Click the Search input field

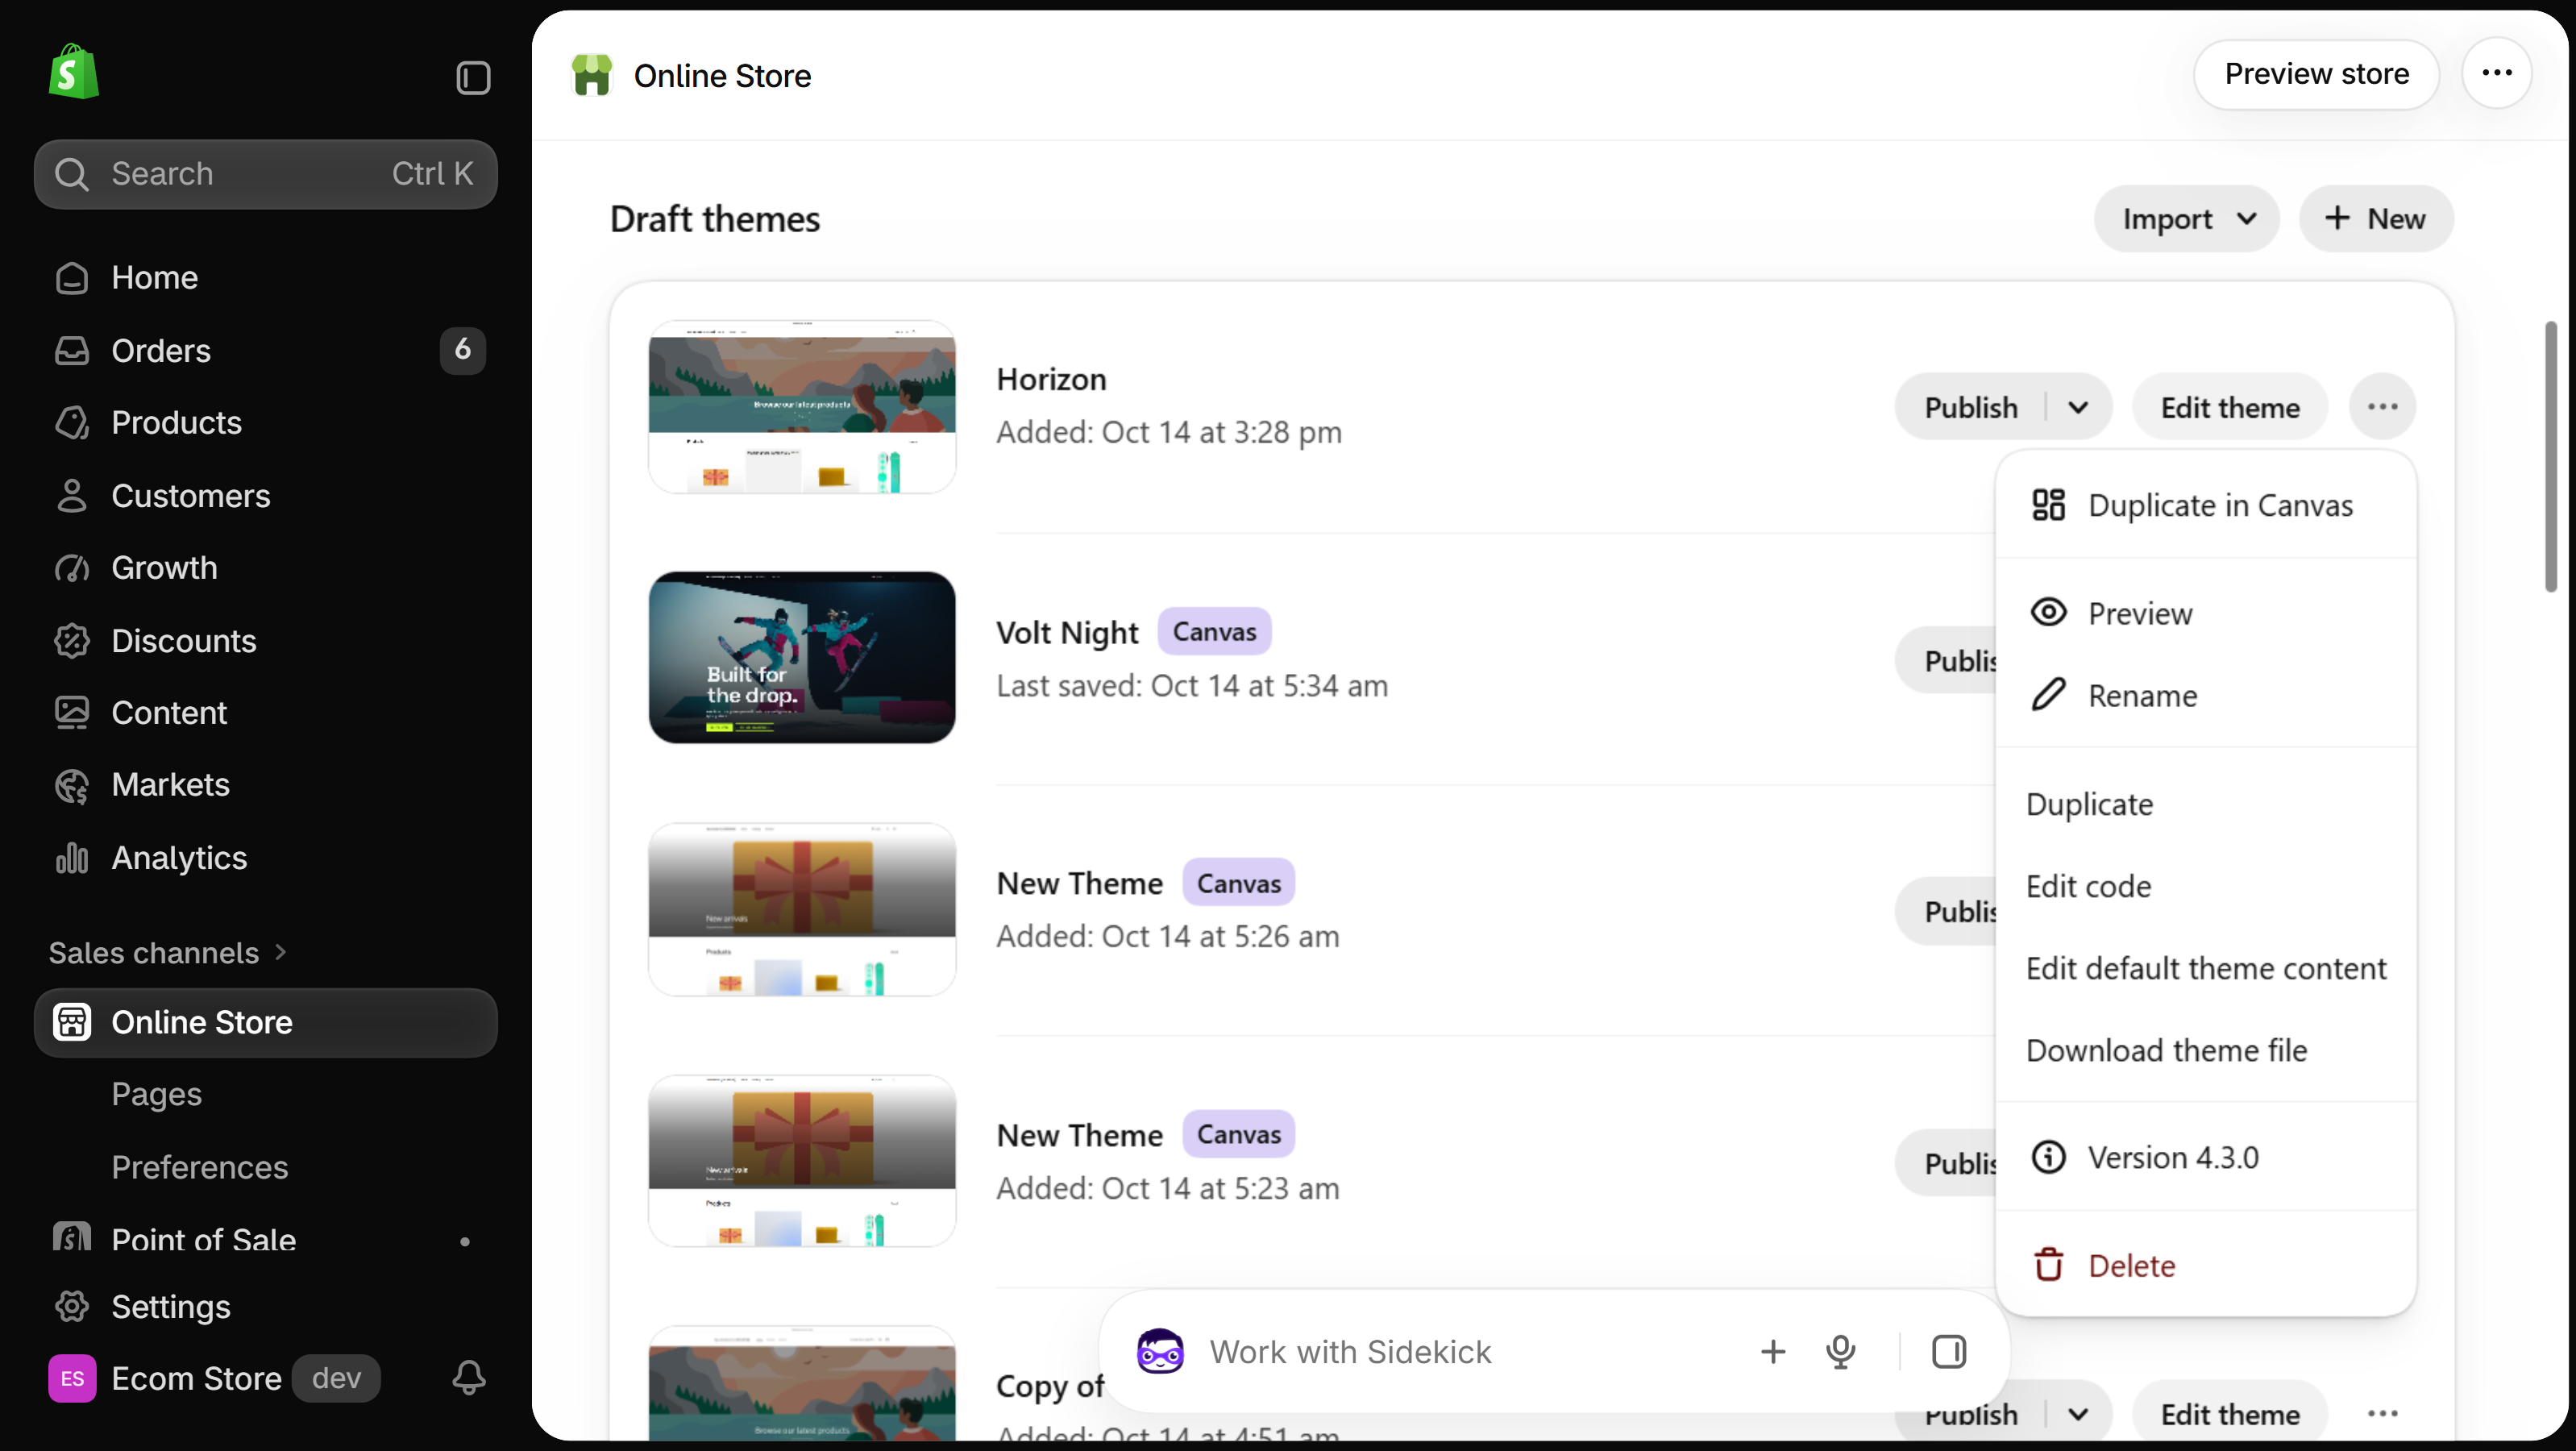(266, 174)
